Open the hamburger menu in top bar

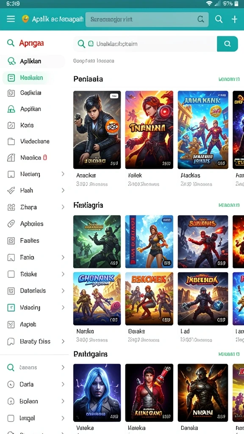coord(11,19)
